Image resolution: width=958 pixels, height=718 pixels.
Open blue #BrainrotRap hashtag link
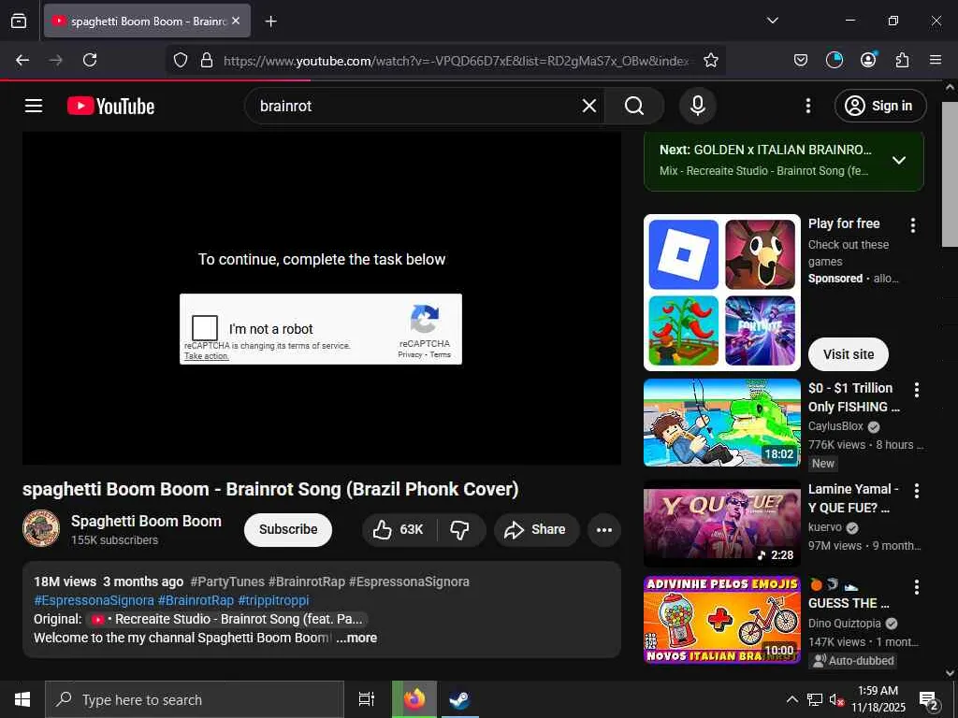click(196, 600)
